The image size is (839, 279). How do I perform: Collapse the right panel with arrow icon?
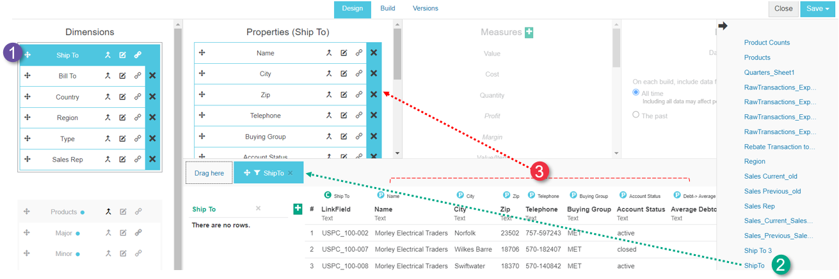[723, 26]
